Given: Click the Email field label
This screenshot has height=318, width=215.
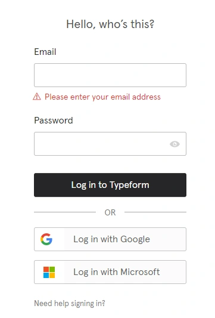Looking at the screenshot, I should [x=45, y=52].
